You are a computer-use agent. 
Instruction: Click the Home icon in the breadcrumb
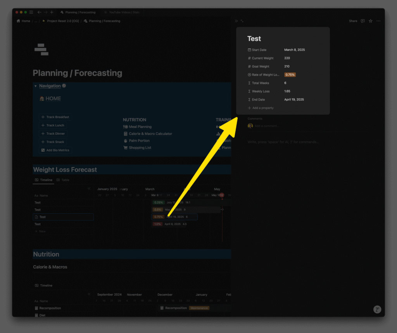(18, 21)
